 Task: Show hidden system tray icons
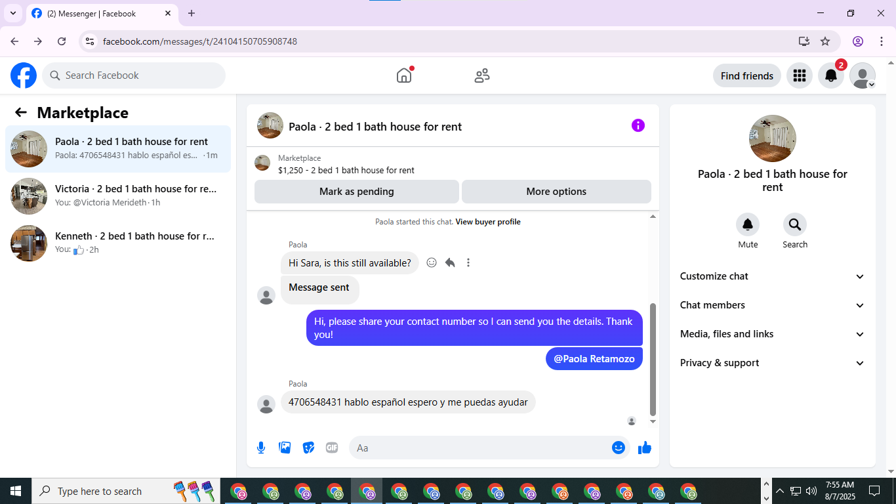pyautogui.click(x=780, y=491)
